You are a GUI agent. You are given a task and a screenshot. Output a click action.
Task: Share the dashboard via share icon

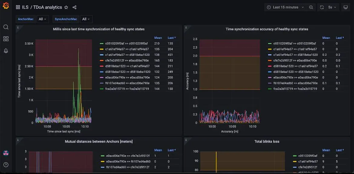coord(74,7)
